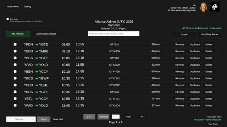This screenshot has height=127, width=227.
Task: Open the Choose... action dropdown
Action: pyautogui.click(x=21, y=119)
